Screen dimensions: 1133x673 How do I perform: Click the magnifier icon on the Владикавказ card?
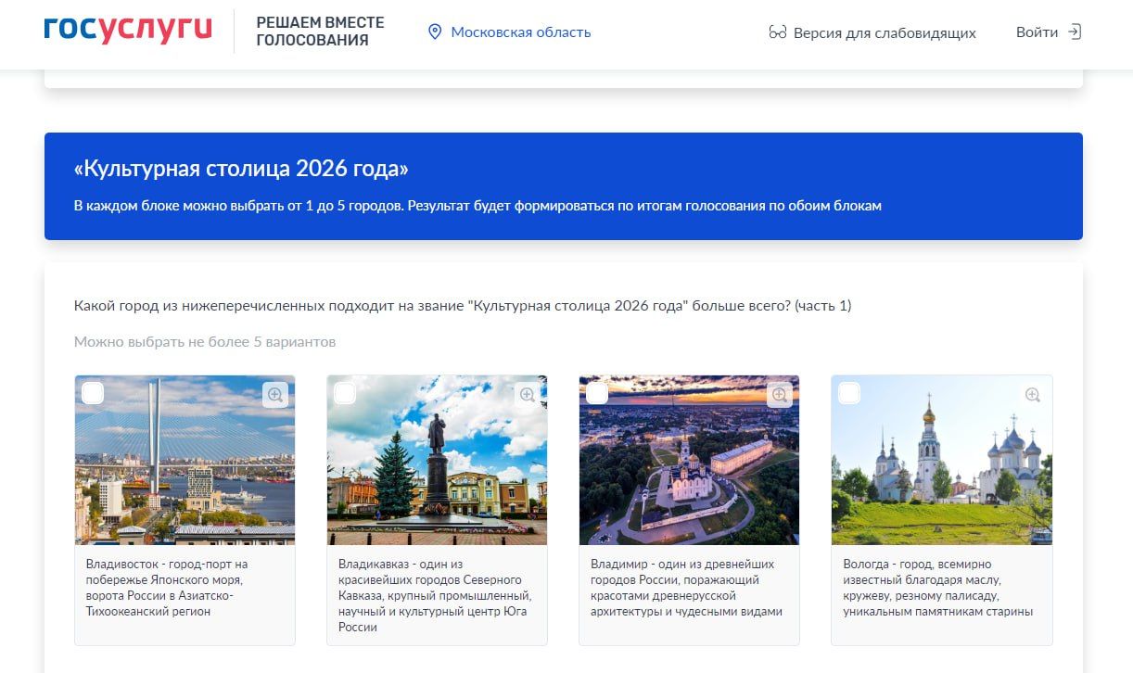coord(527,394)
